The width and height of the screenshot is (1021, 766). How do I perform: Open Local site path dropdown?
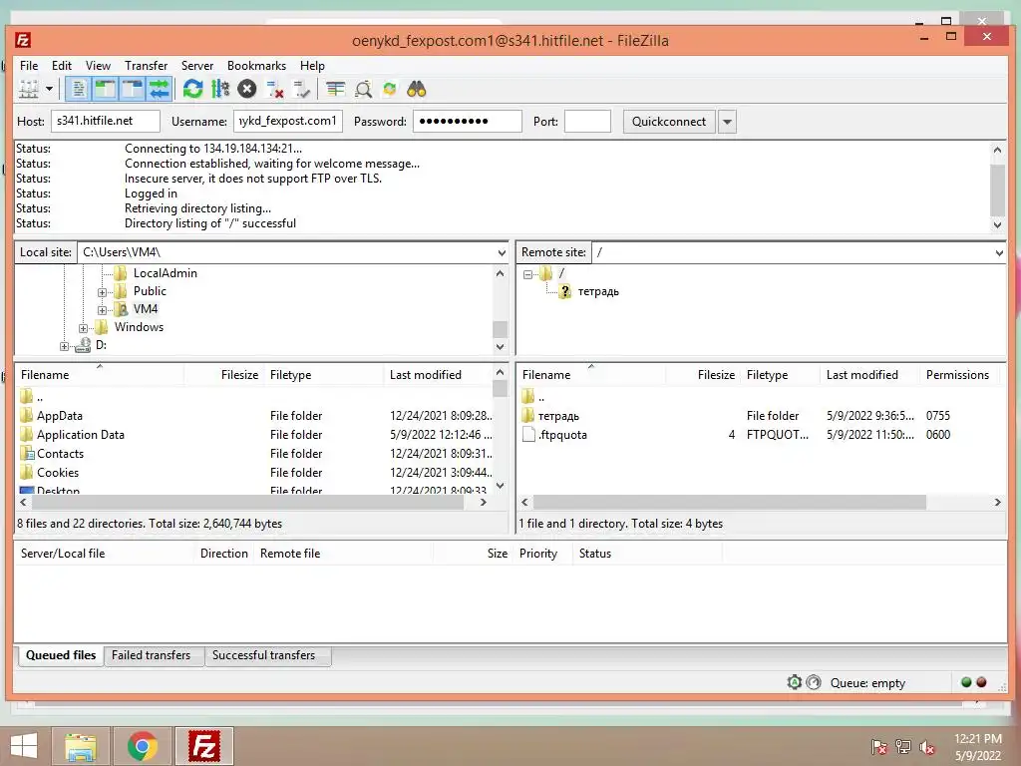pos(502,252)
